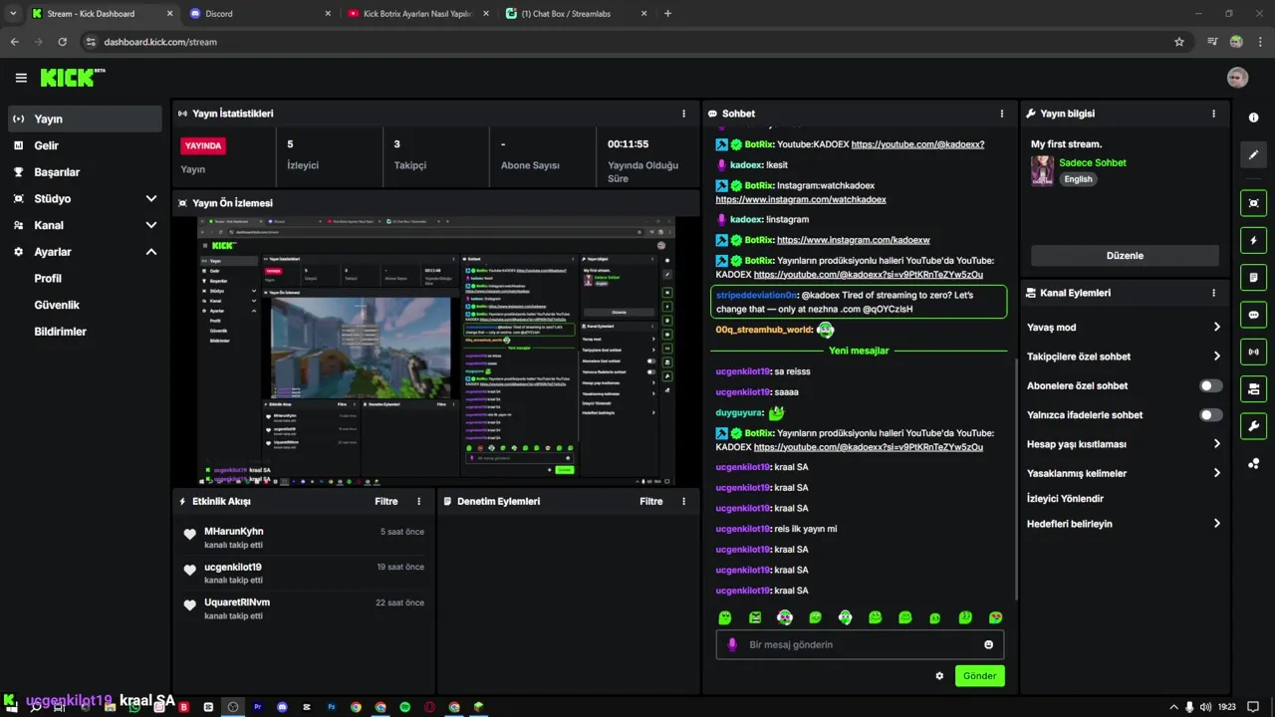1275x717 pixels.
Task: Open the youtube.com/@kadoexx link in chat
Action: pos(917,144)
